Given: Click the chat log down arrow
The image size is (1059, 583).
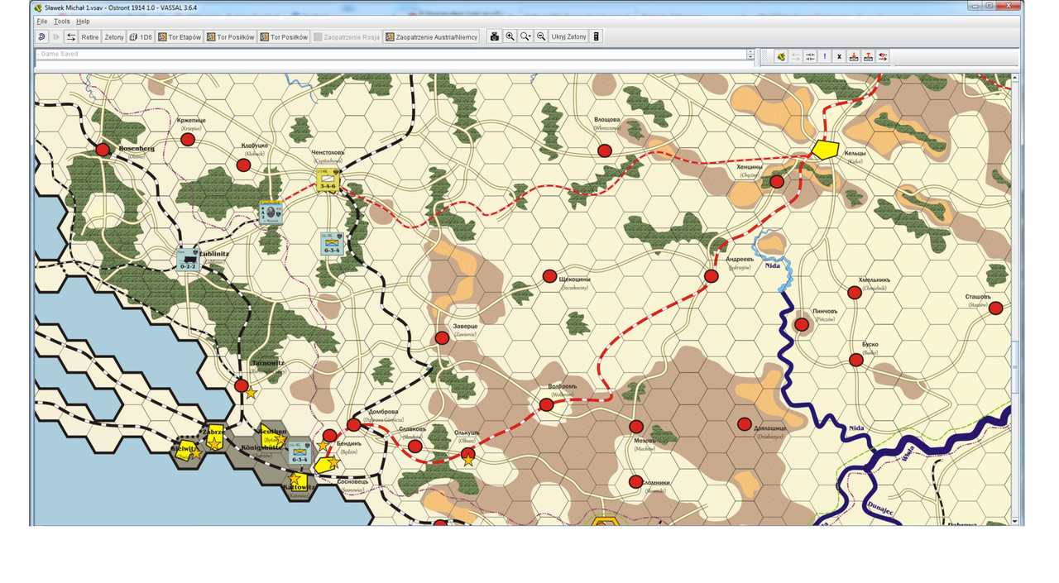Looking at the screenshot, I should coord(750,58).
